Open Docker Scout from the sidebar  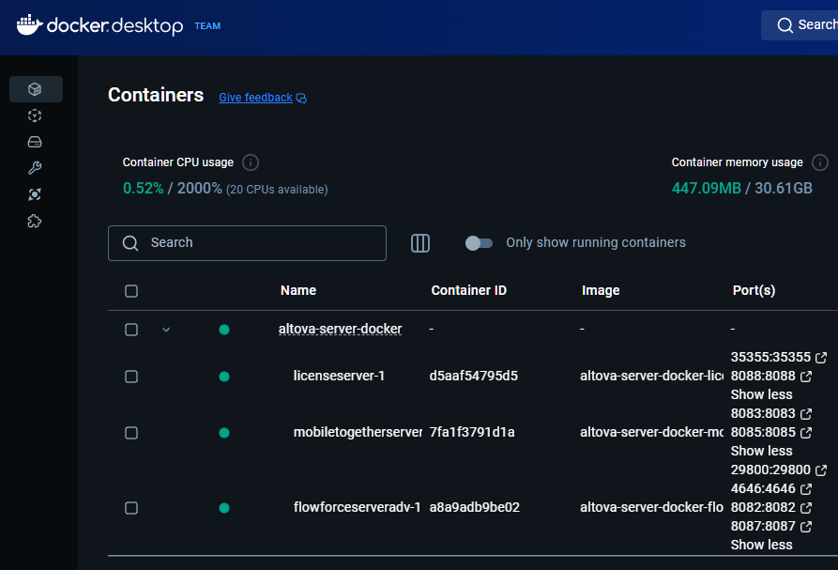pyautogui.click(x=36, y=193)
